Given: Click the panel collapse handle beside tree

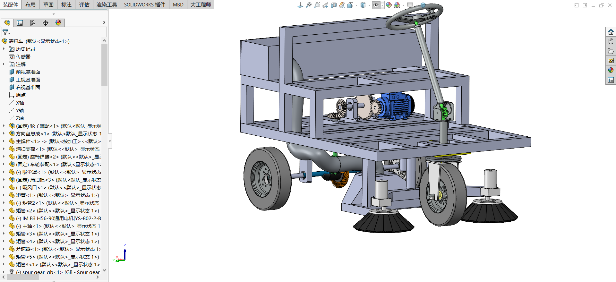Looking at the screenshot, I should (x=110, y=141).
